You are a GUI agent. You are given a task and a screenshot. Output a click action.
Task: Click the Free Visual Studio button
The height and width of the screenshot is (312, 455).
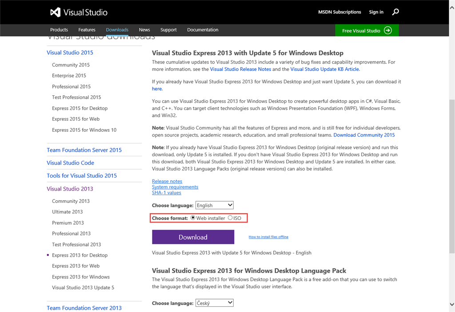367,30
